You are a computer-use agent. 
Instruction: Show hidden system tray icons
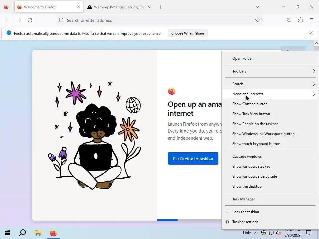[x=256, y=233]
